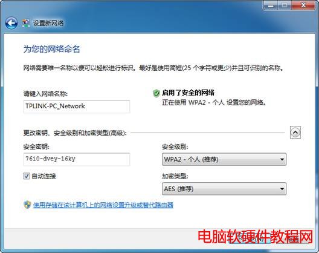Click the 安全级别 label
319x253 pixels.
(175, 147)
